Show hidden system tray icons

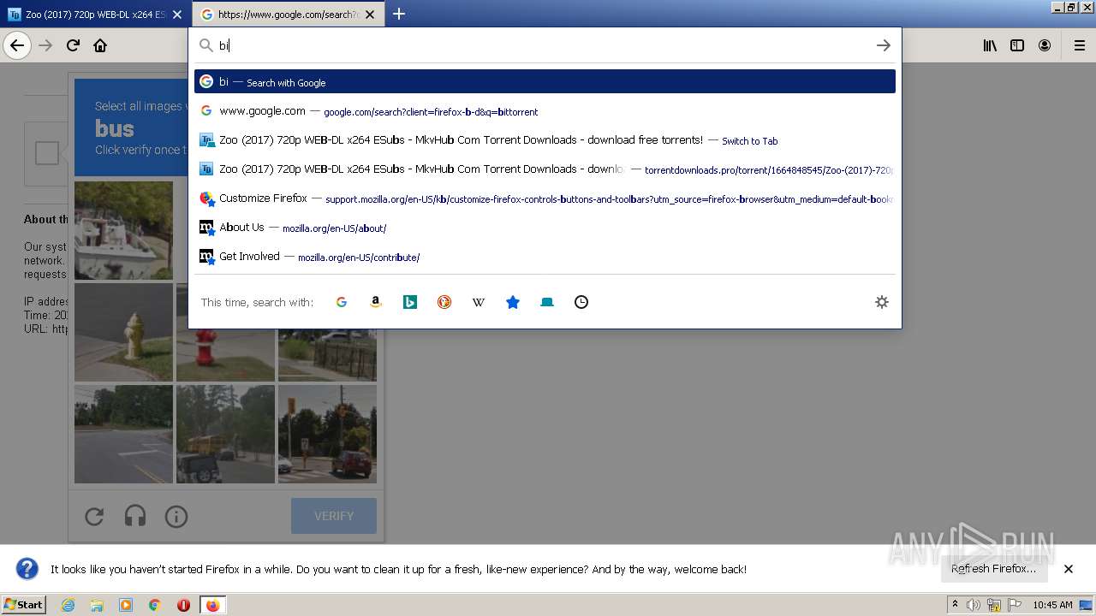click(956, 605)
